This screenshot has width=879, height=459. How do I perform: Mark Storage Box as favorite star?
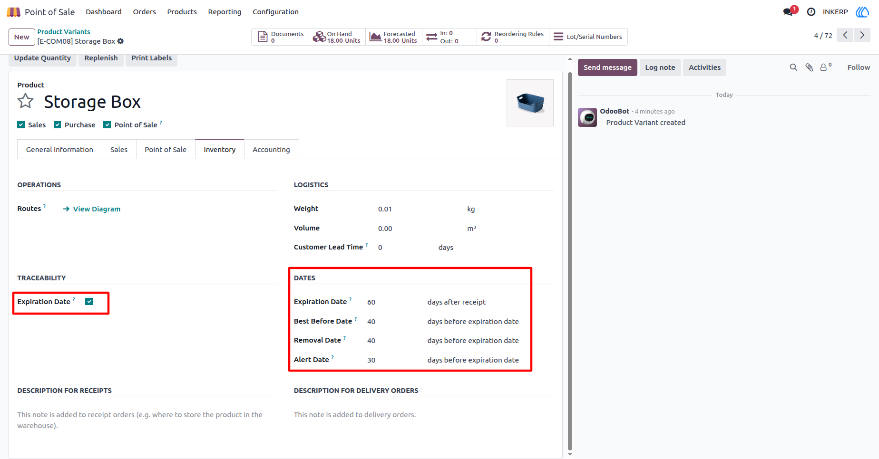click(26, 101)
